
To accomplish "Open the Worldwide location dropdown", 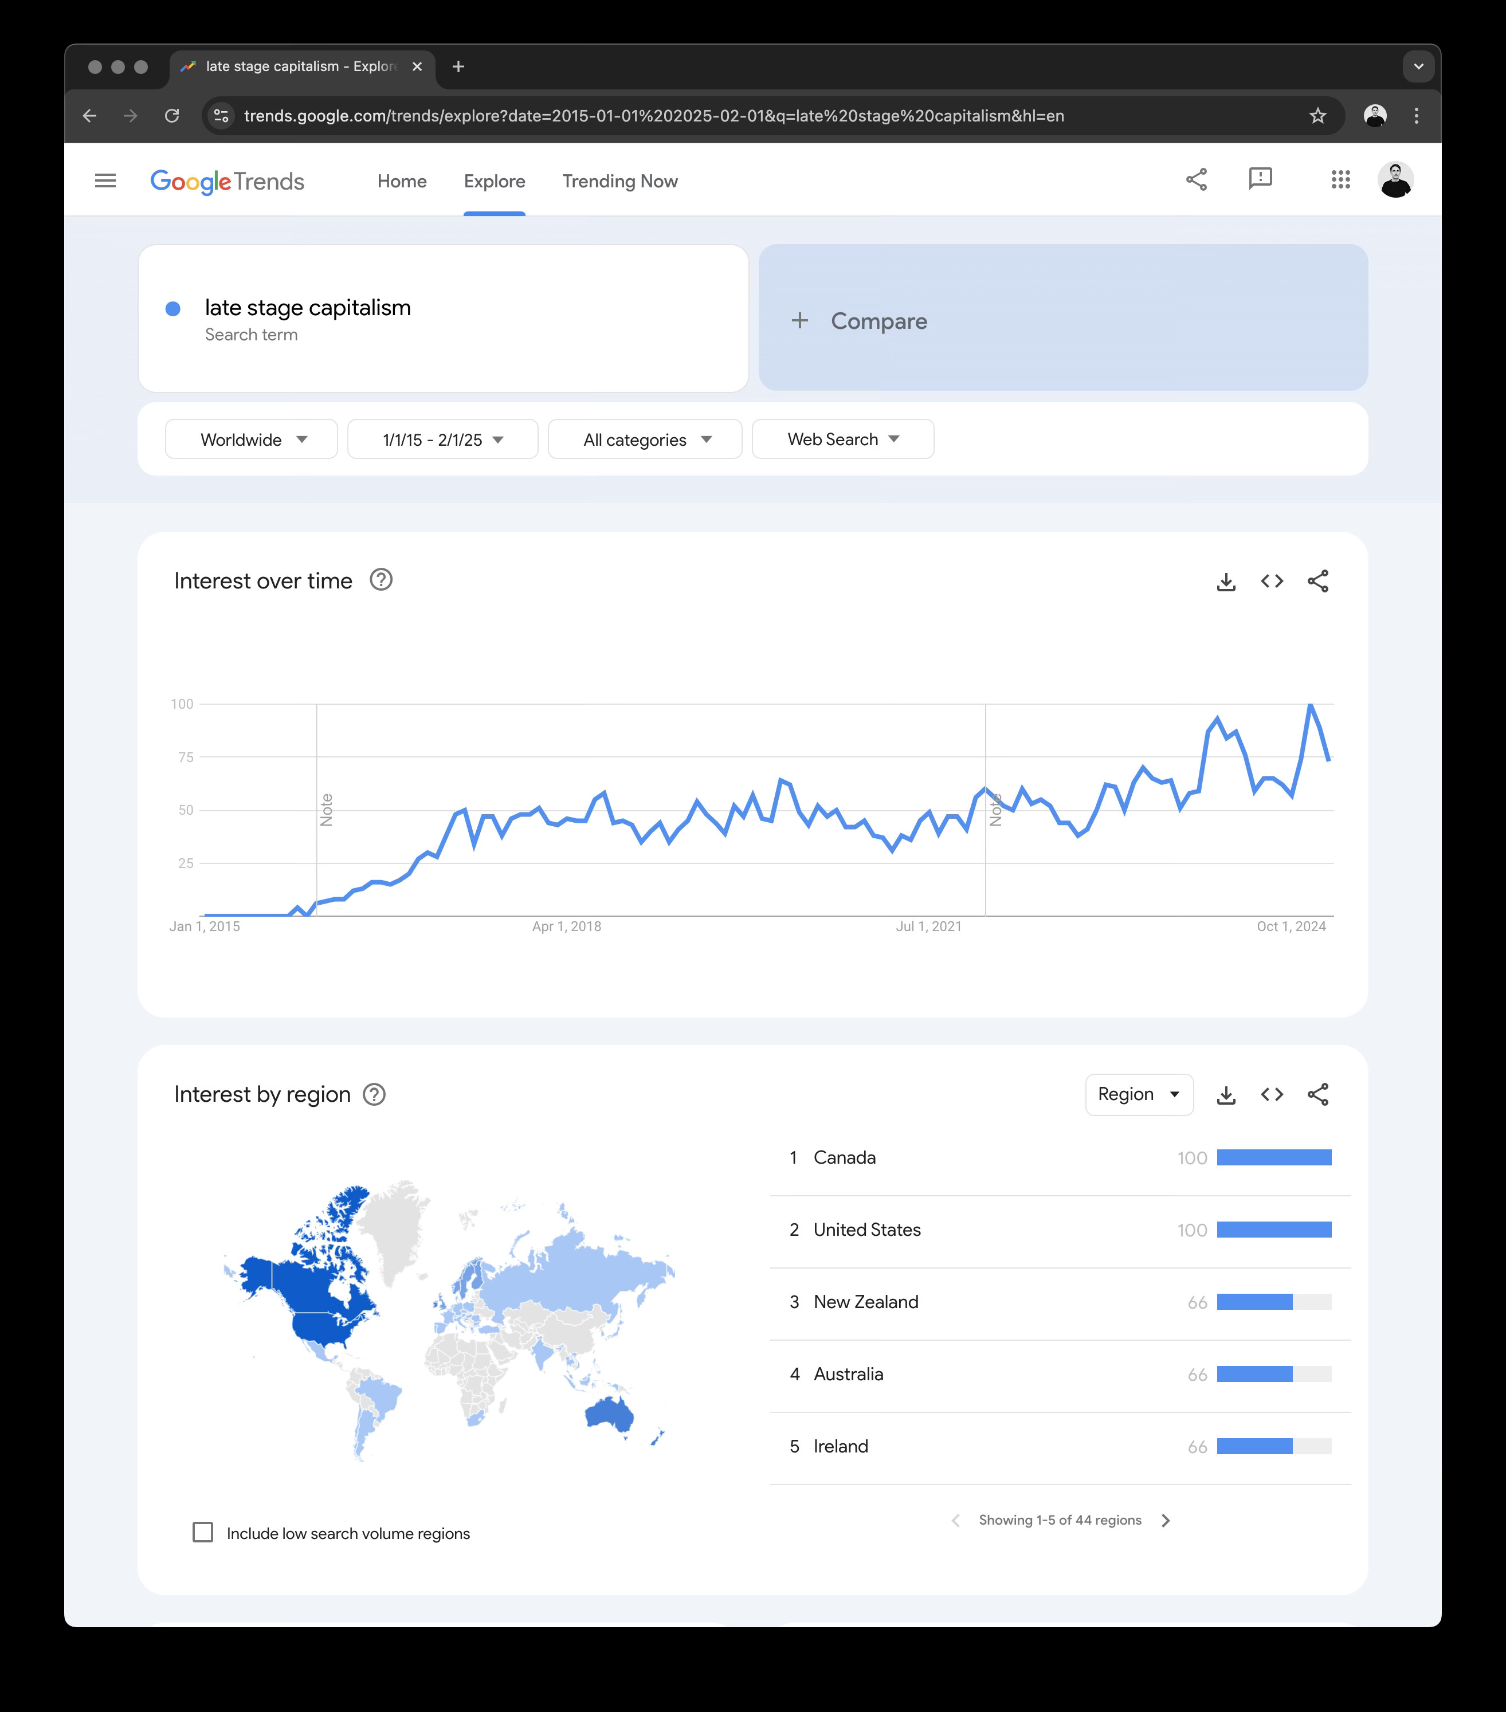I will click(251, 439).
